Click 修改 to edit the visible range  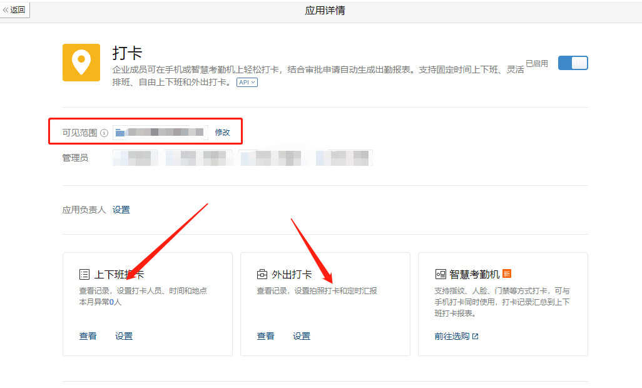pyautogui.click(x=222, y=133)
